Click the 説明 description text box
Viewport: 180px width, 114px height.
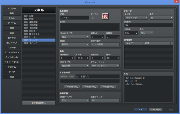tap(90, 27)
